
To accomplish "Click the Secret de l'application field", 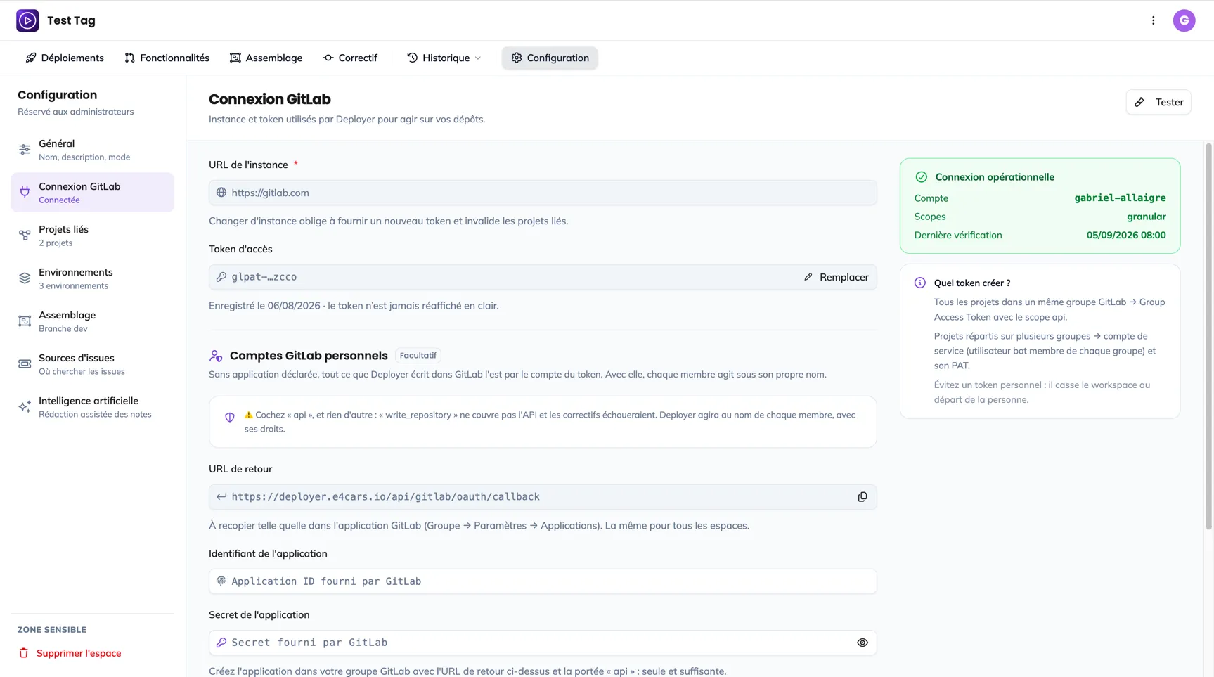I will [543, 643].
